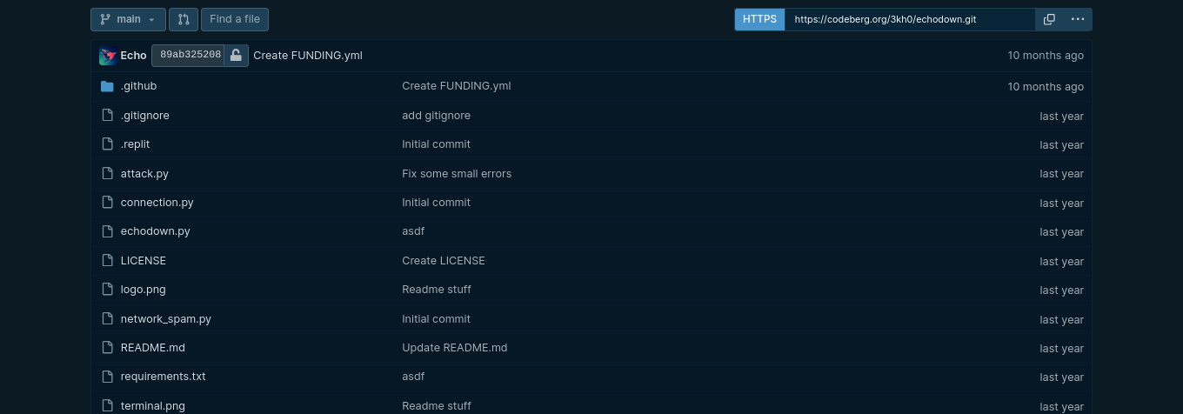
Task: Open commit 89ab325208 hash link
Action: (190, 55)
